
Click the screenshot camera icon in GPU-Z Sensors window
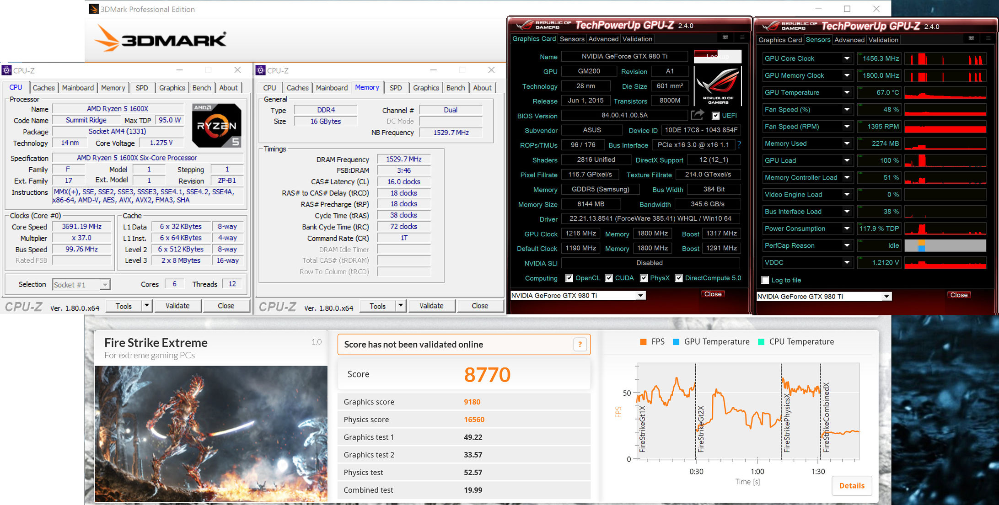971,38
